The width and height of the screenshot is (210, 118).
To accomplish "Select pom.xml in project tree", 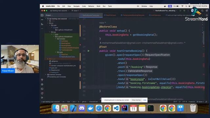I will click(54, 68).
